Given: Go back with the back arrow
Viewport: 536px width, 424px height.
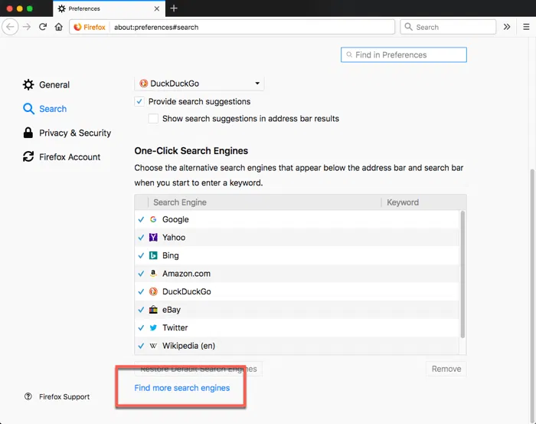Looking at the screenshot, I should 10,27.
